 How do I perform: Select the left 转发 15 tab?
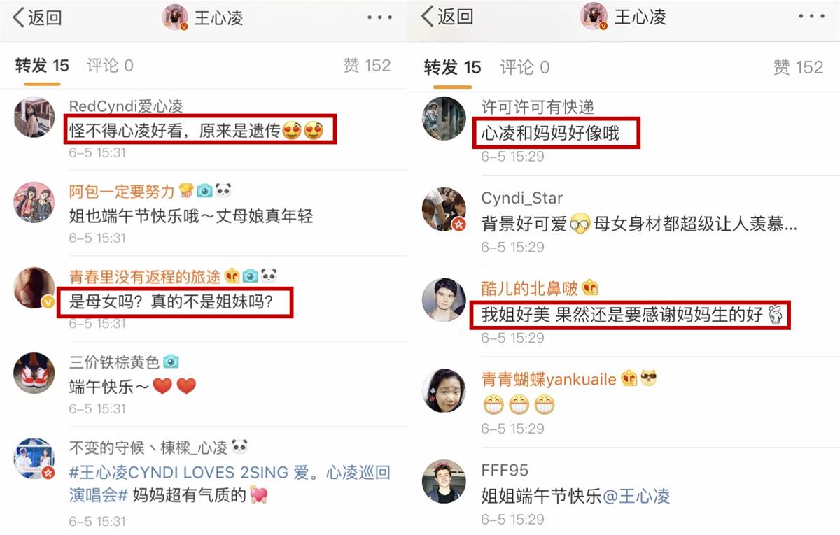pos(43,66)
